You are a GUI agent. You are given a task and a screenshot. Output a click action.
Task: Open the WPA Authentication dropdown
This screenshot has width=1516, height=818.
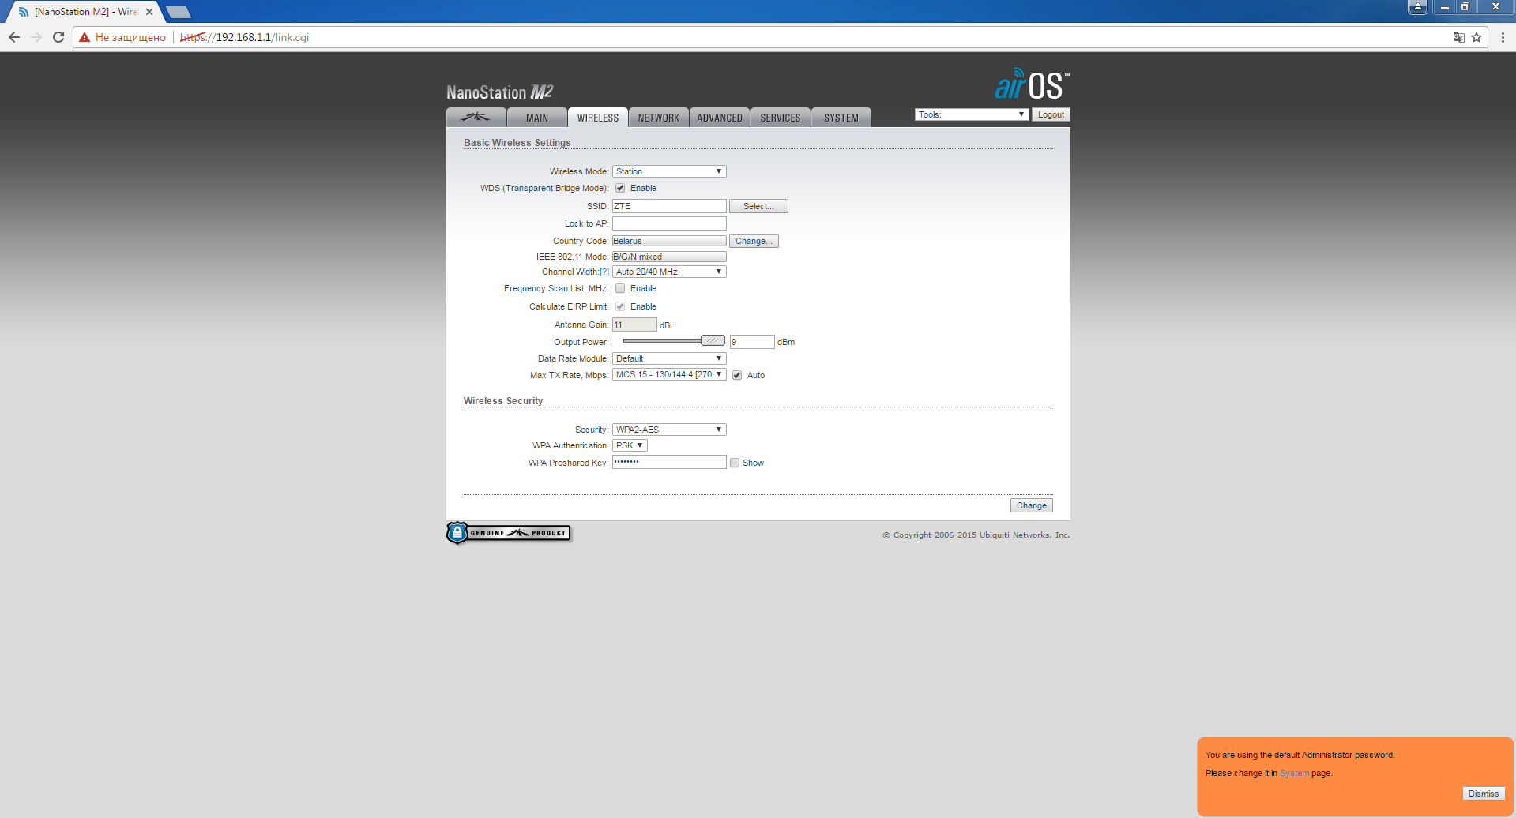click(x=630, y=445)
